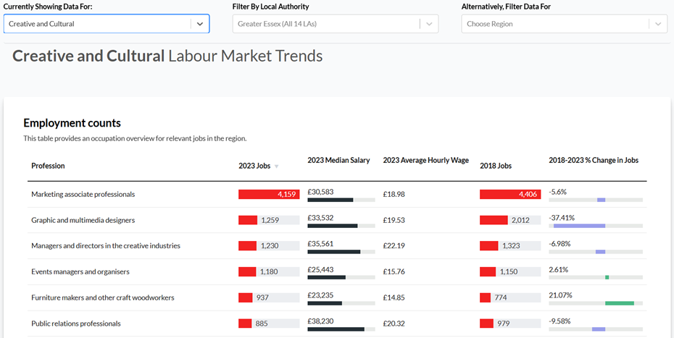Sort by 2018 Jobs column header
Image resolution: width=674 pixels, height=338 pixels.
(496, 166)
